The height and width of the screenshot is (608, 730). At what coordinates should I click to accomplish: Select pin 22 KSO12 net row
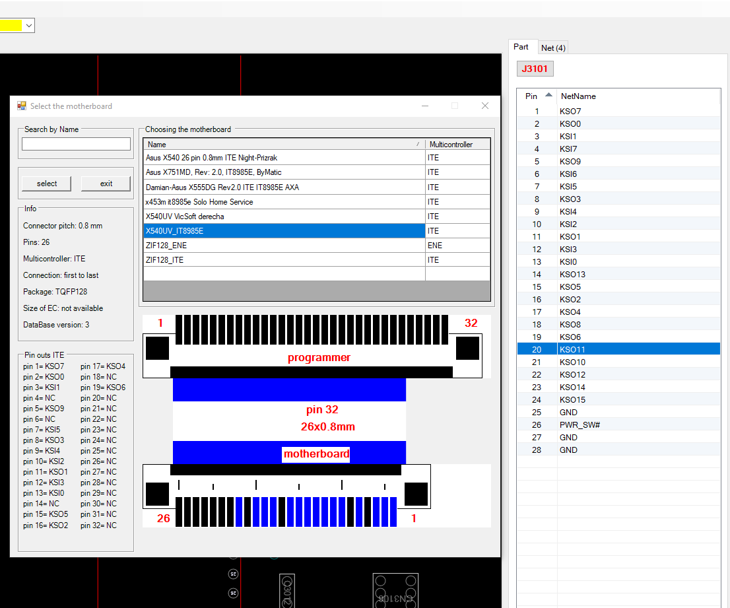(618, 375)
